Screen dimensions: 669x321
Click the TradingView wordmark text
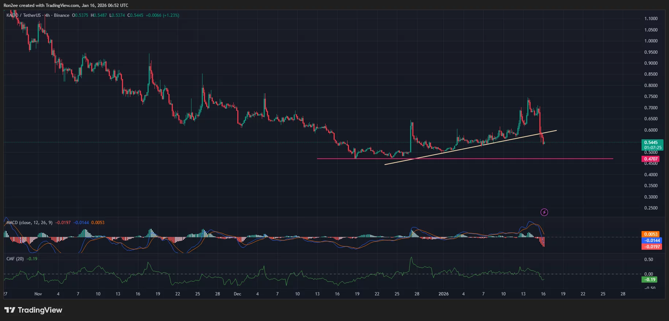tap(40, 310)
